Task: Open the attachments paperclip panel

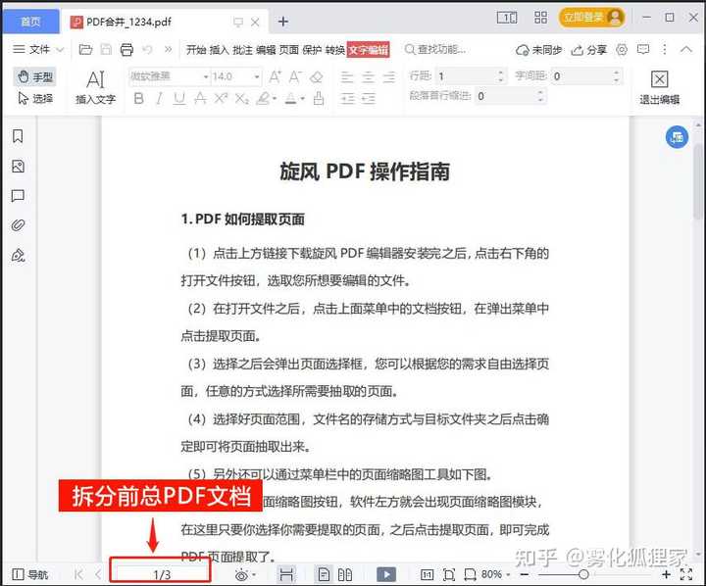Action: (x=18, y=225)
